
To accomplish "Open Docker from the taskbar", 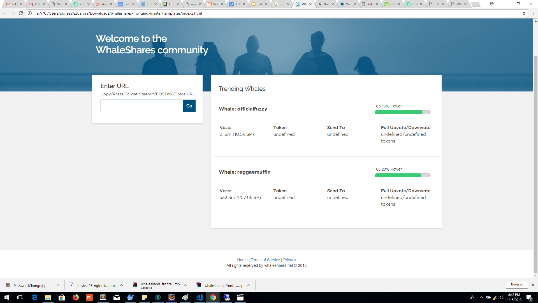I will point(131,297).
